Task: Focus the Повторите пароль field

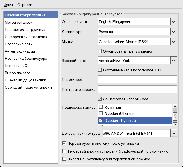Action: pyautogui.click(x=137, y=89)
